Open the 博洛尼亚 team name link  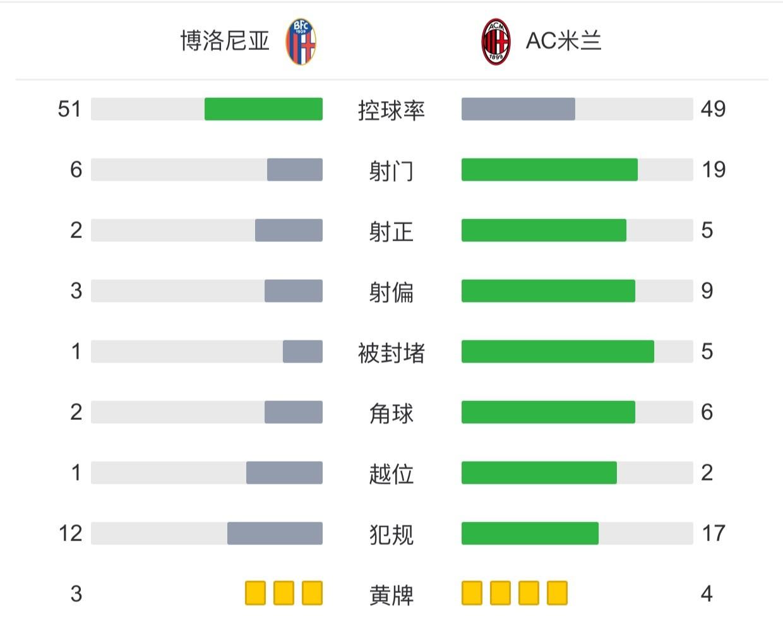tap(225, 41)
